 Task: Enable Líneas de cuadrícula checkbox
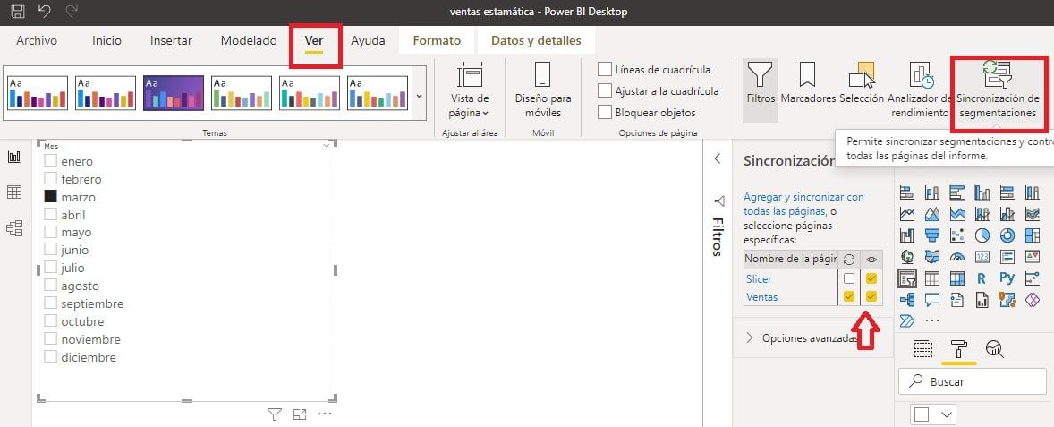pos(606,70)
